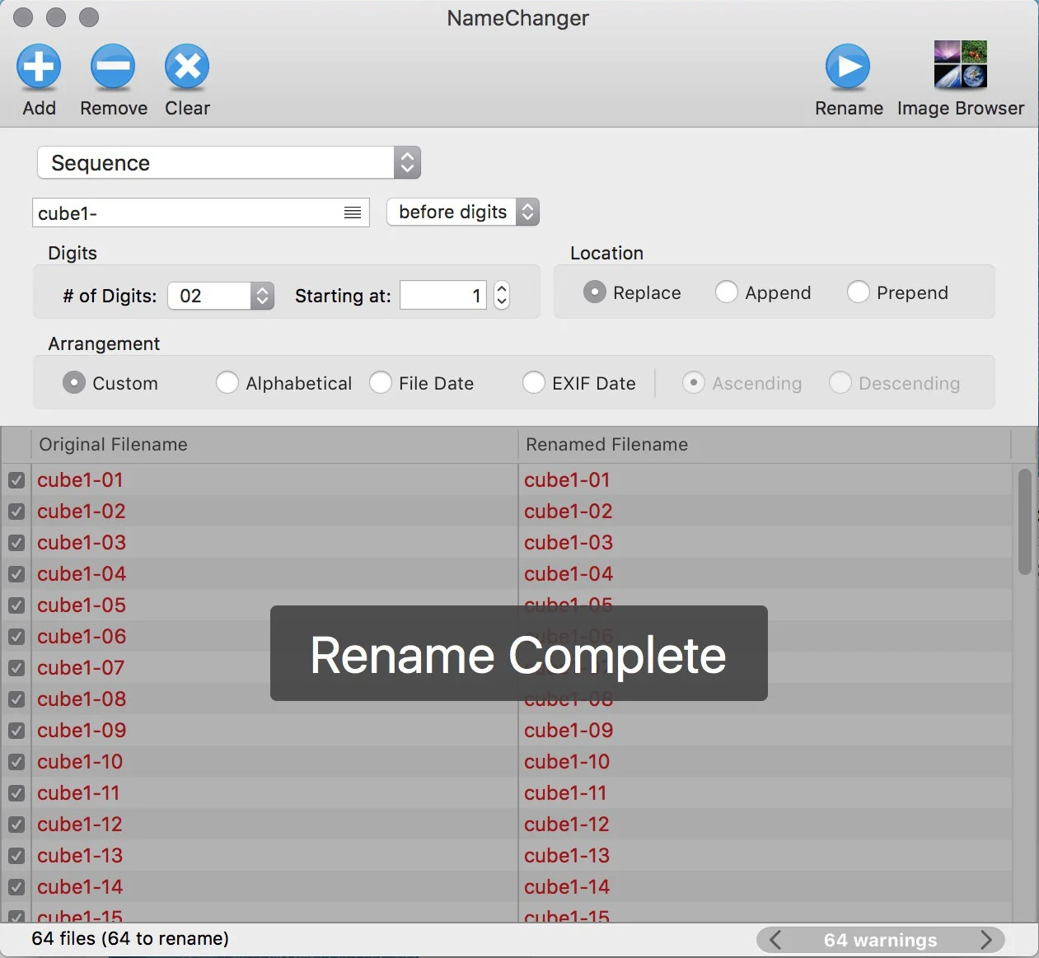Select EXIF Date arrangement

[x=534, y=383]
